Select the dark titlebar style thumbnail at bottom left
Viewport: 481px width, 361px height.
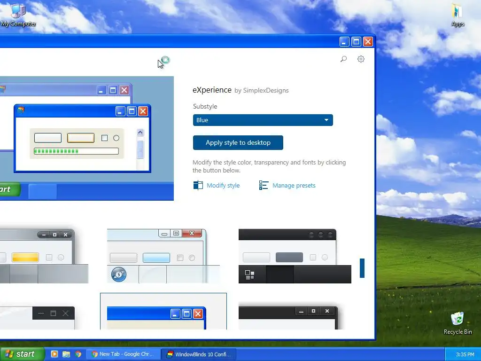tap(37, 318)
